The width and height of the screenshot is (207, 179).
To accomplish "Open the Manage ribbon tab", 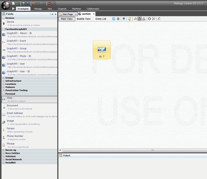I will [38, 9].
